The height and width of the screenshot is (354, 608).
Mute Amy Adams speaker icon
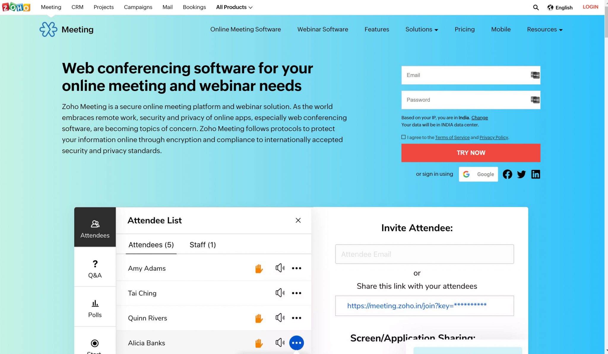[280, 268]
